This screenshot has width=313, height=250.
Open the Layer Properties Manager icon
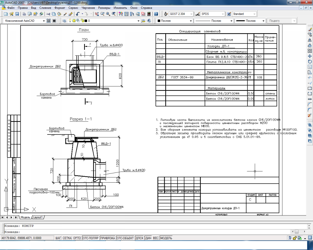64,21
